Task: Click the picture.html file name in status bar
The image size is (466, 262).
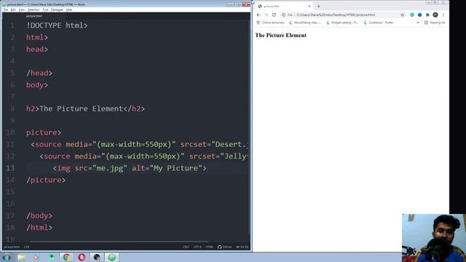Action: coord(12,247)
